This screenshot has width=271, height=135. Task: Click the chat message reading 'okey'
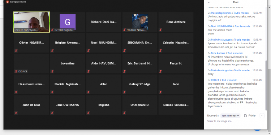[211, 74]
